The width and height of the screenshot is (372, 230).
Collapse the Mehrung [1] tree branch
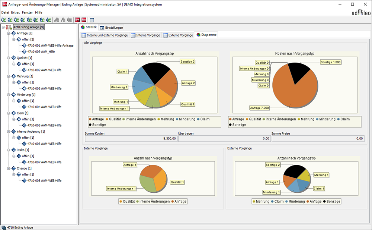[9, 76]
